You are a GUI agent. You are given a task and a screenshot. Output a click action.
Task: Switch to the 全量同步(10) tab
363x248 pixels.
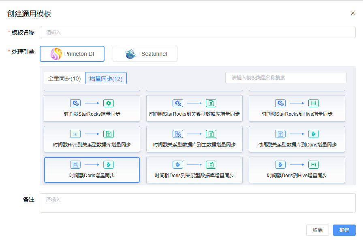pyautogui.click(x=64, y=78)
